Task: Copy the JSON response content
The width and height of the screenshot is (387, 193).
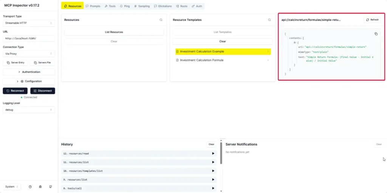Action: click(376, 34)
